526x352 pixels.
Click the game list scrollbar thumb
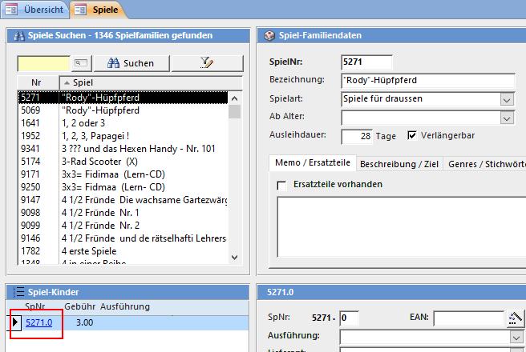[x=234, y=111]
